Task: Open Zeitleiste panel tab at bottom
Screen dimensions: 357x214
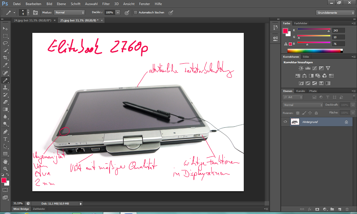Action: (x=39, y=209)
